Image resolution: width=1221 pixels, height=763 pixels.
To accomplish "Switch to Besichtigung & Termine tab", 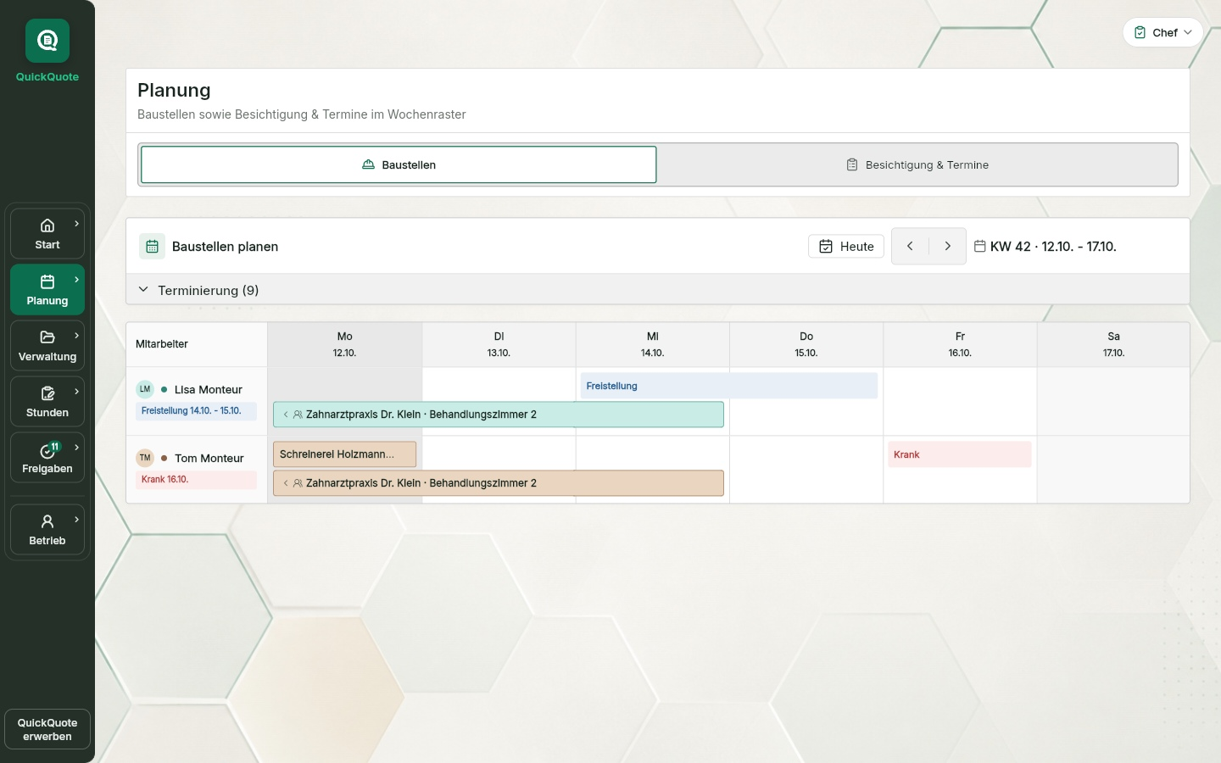I will click(917, 164).
